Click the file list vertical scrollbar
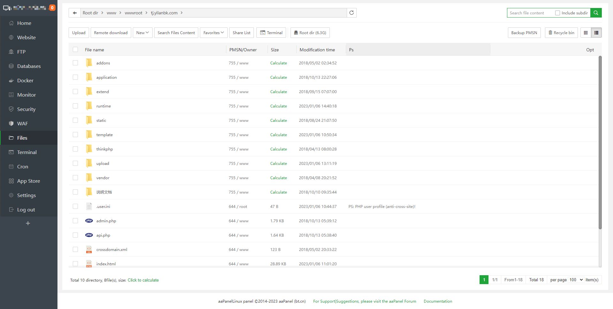Image resolution: width=613 pixels, height=309 pixels. click(x=600, y=142)
